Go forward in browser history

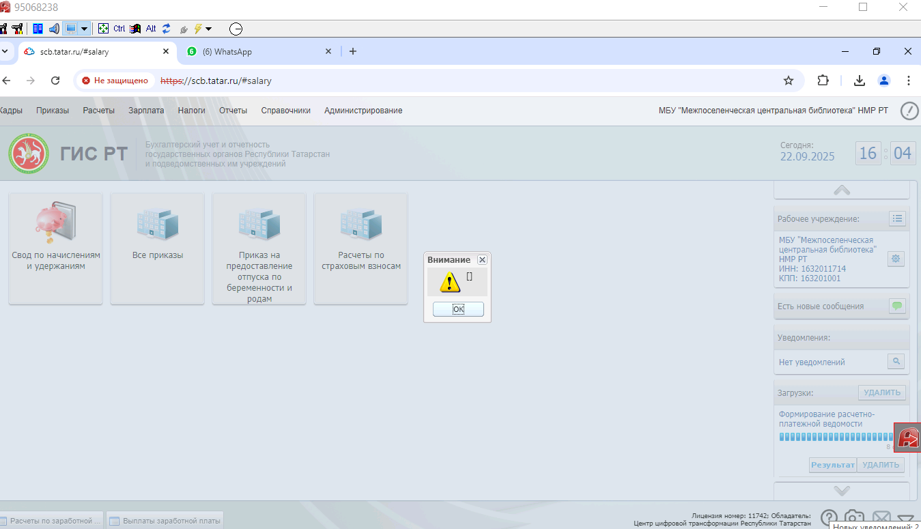30,81
